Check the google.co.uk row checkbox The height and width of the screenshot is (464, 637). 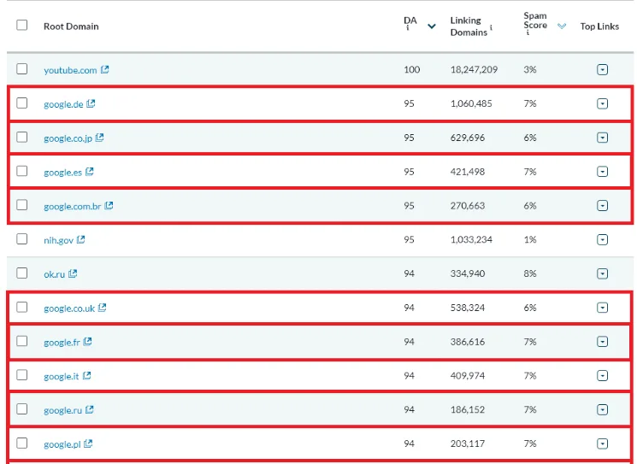(22, 308)
